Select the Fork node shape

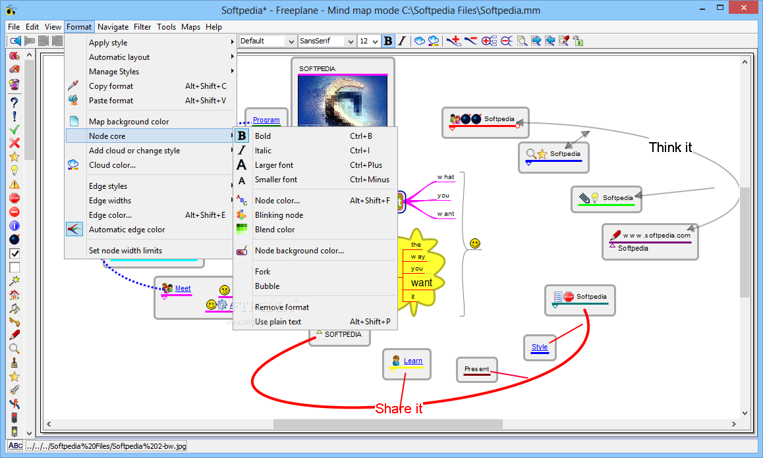click(316, 272)
